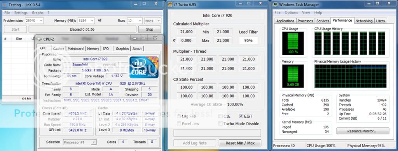Click the Memory 5.60 GB meter

tap(293, 76)
